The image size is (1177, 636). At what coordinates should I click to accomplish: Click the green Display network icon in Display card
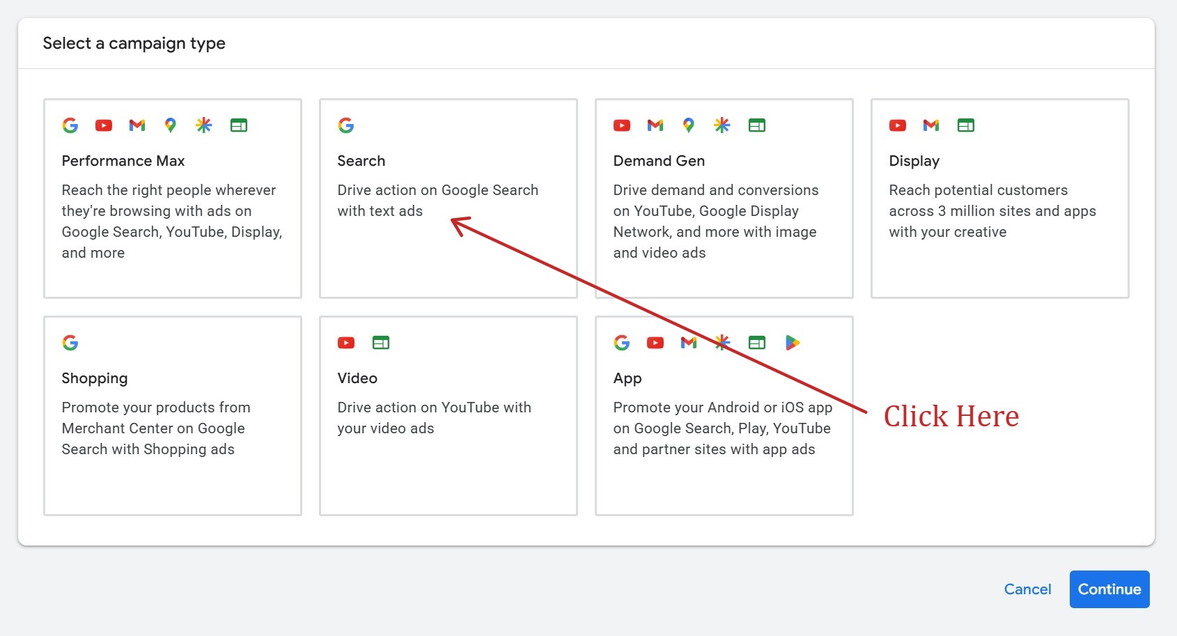pos(966,125)
